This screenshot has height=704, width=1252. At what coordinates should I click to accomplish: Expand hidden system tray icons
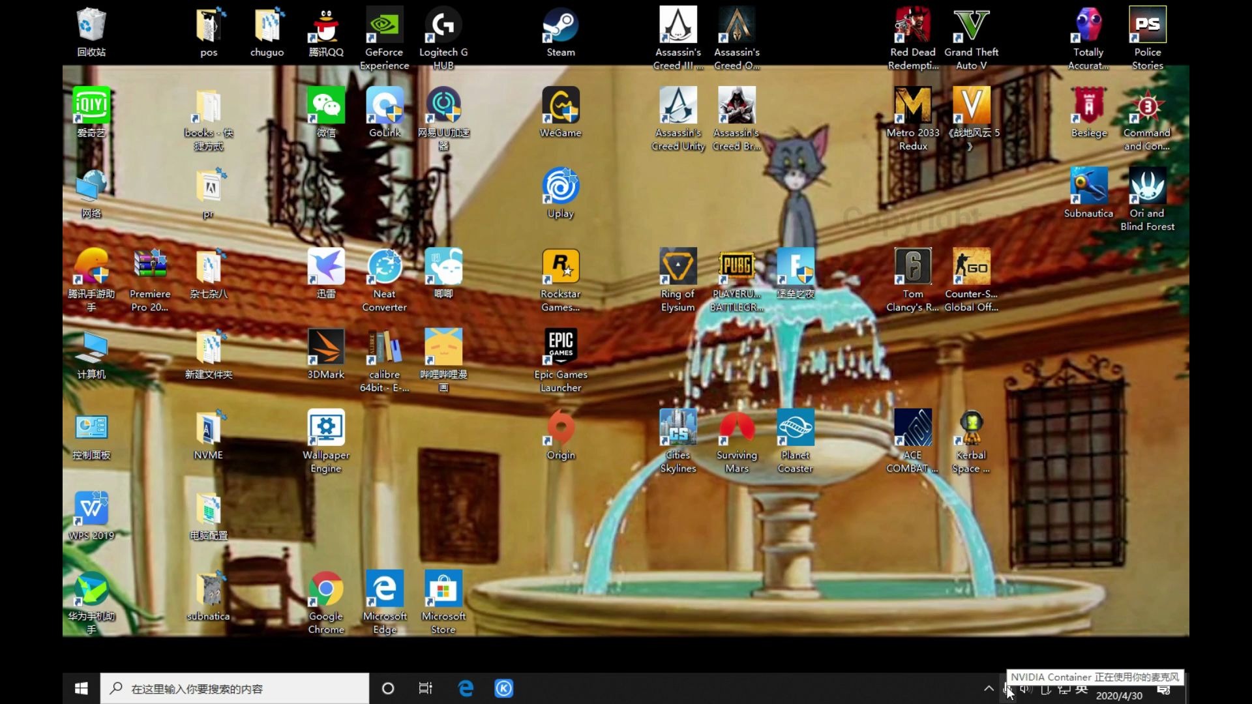989,688
